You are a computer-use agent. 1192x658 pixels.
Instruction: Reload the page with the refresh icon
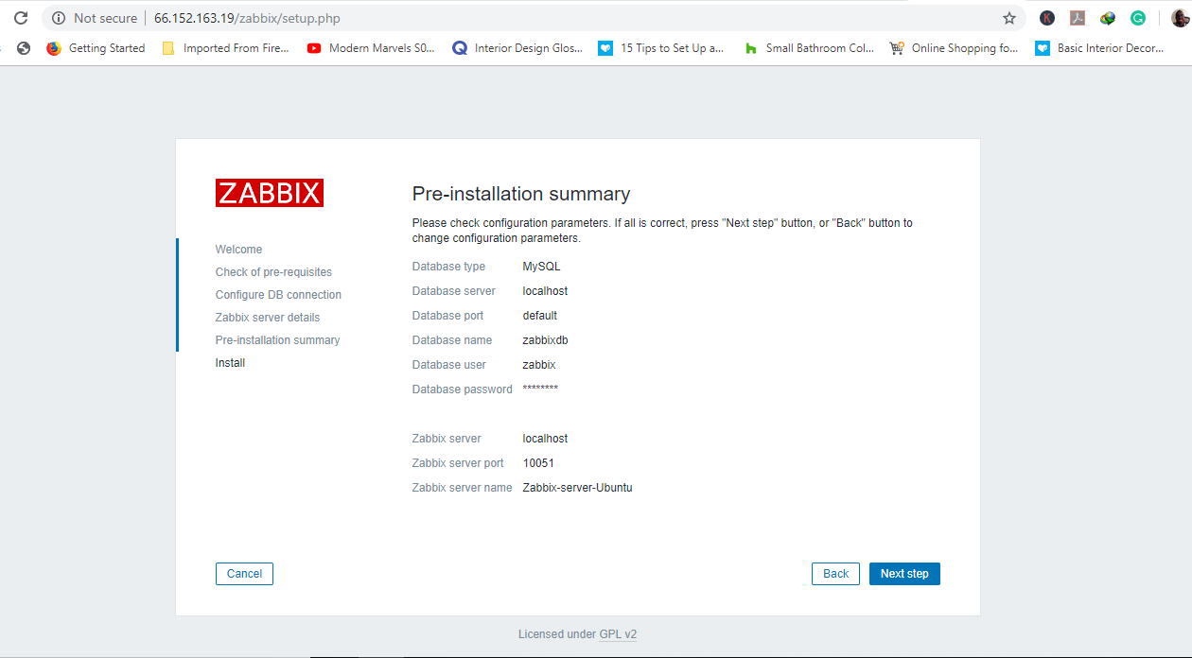[x=20, y=18]
